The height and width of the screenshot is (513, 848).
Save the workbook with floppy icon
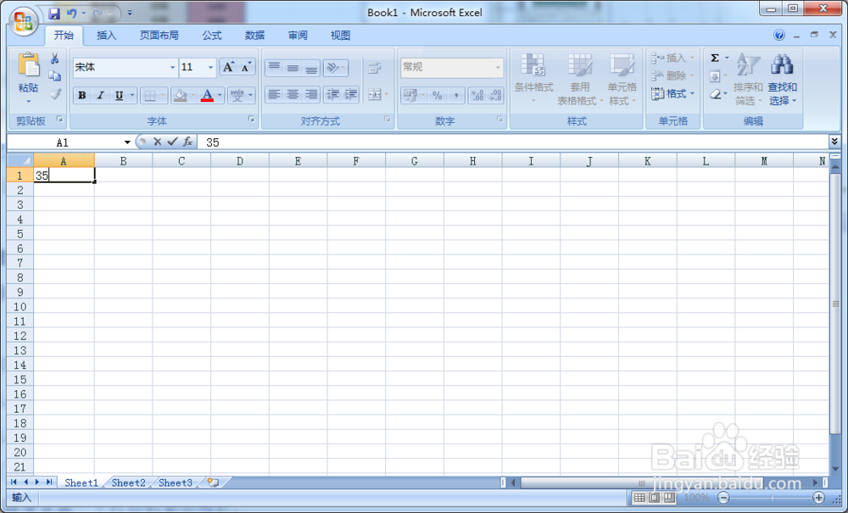[x=54, y=13]
